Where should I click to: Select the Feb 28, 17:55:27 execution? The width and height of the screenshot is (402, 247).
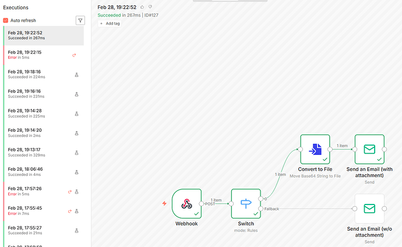pos(44,230)
